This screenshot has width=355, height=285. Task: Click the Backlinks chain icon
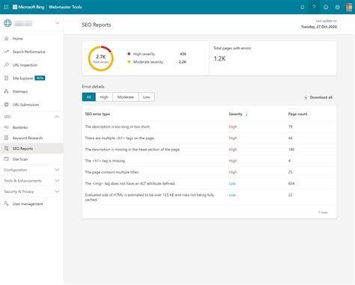(x=7, y=127)
